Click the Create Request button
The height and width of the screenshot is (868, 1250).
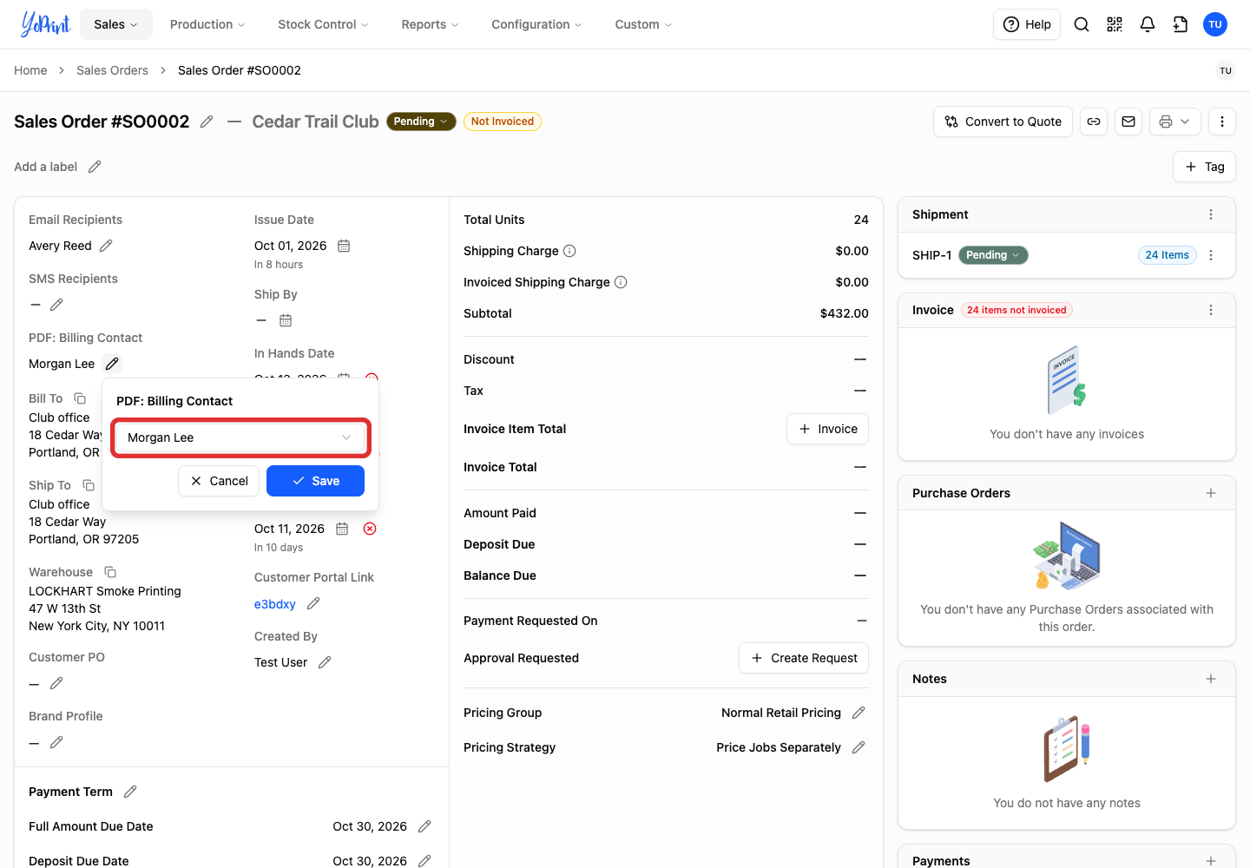pyautogui.click(x=804, y=658)
